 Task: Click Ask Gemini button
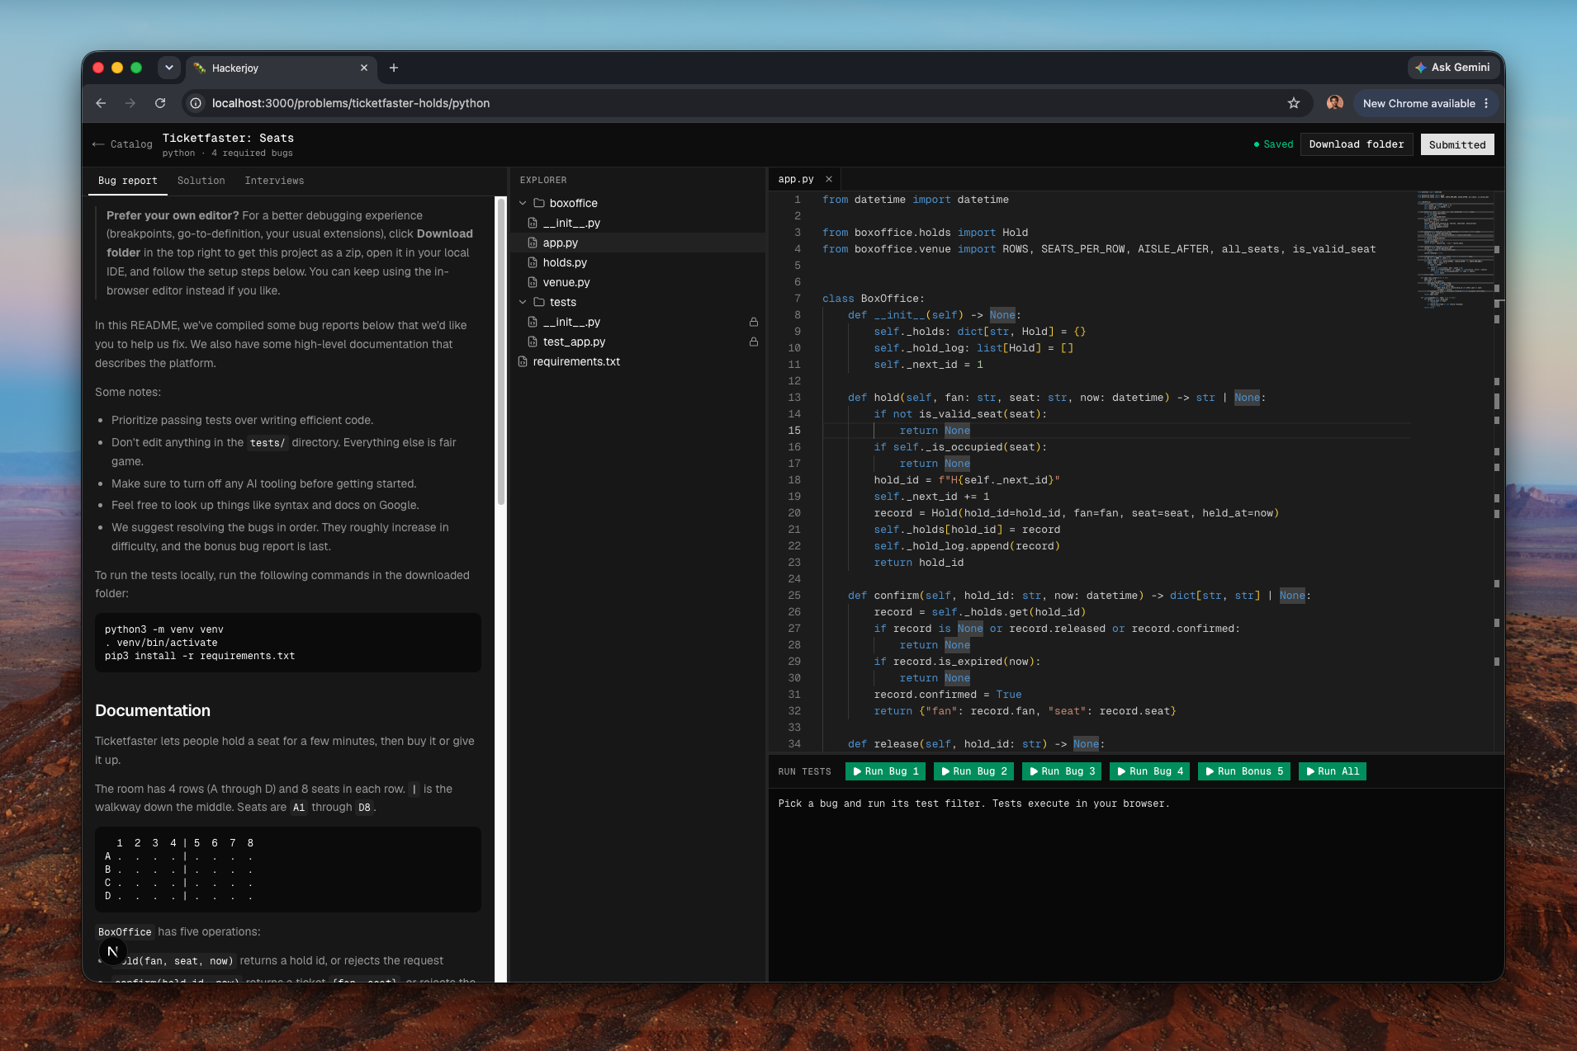(x=1453, y=68)
